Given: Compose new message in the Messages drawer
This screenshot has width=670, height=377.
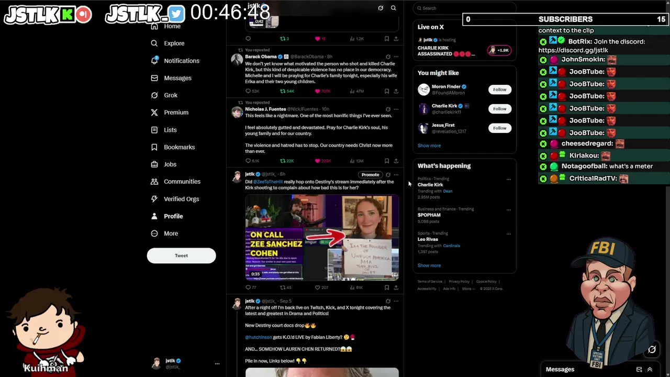Looking at the screenshot, I should point(639,370).
